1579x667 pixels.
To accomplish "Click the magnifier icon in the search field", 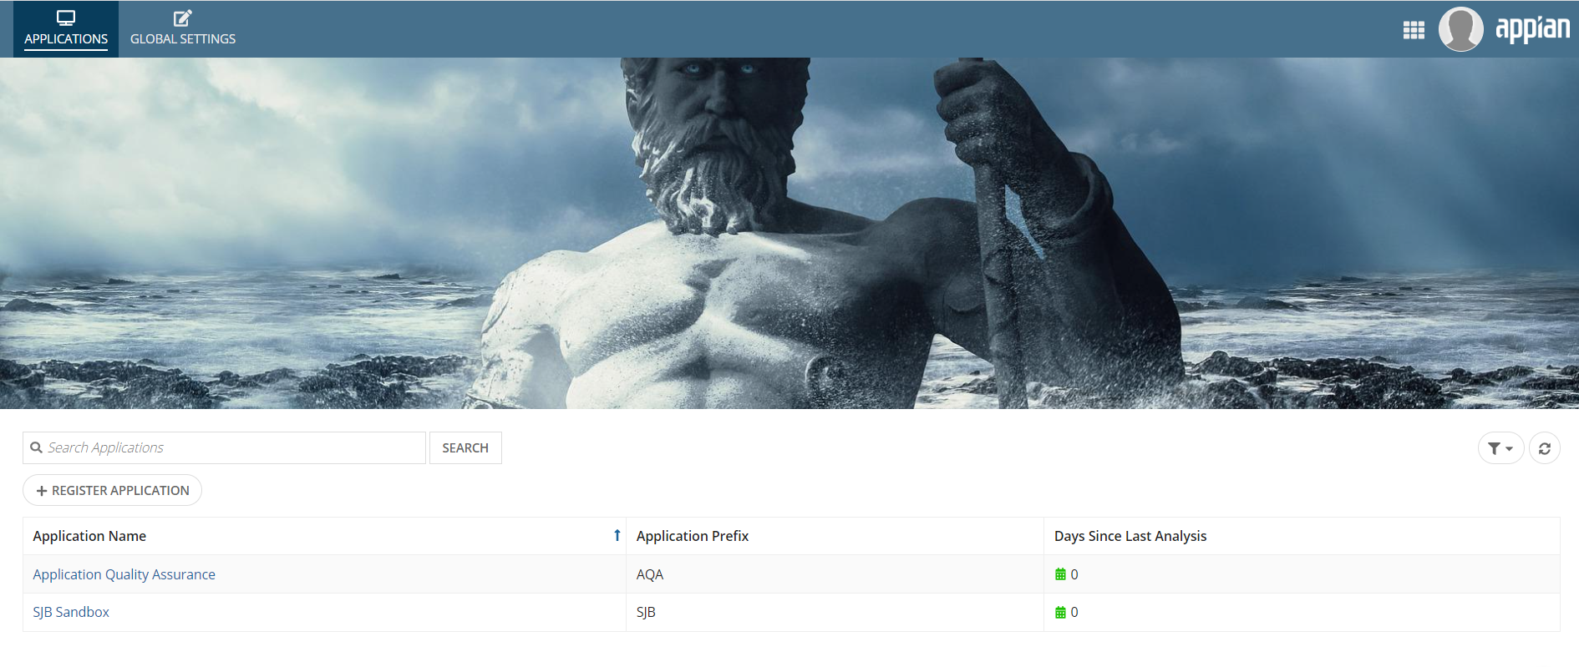I will pyautogui.click(x=36, y=447).
